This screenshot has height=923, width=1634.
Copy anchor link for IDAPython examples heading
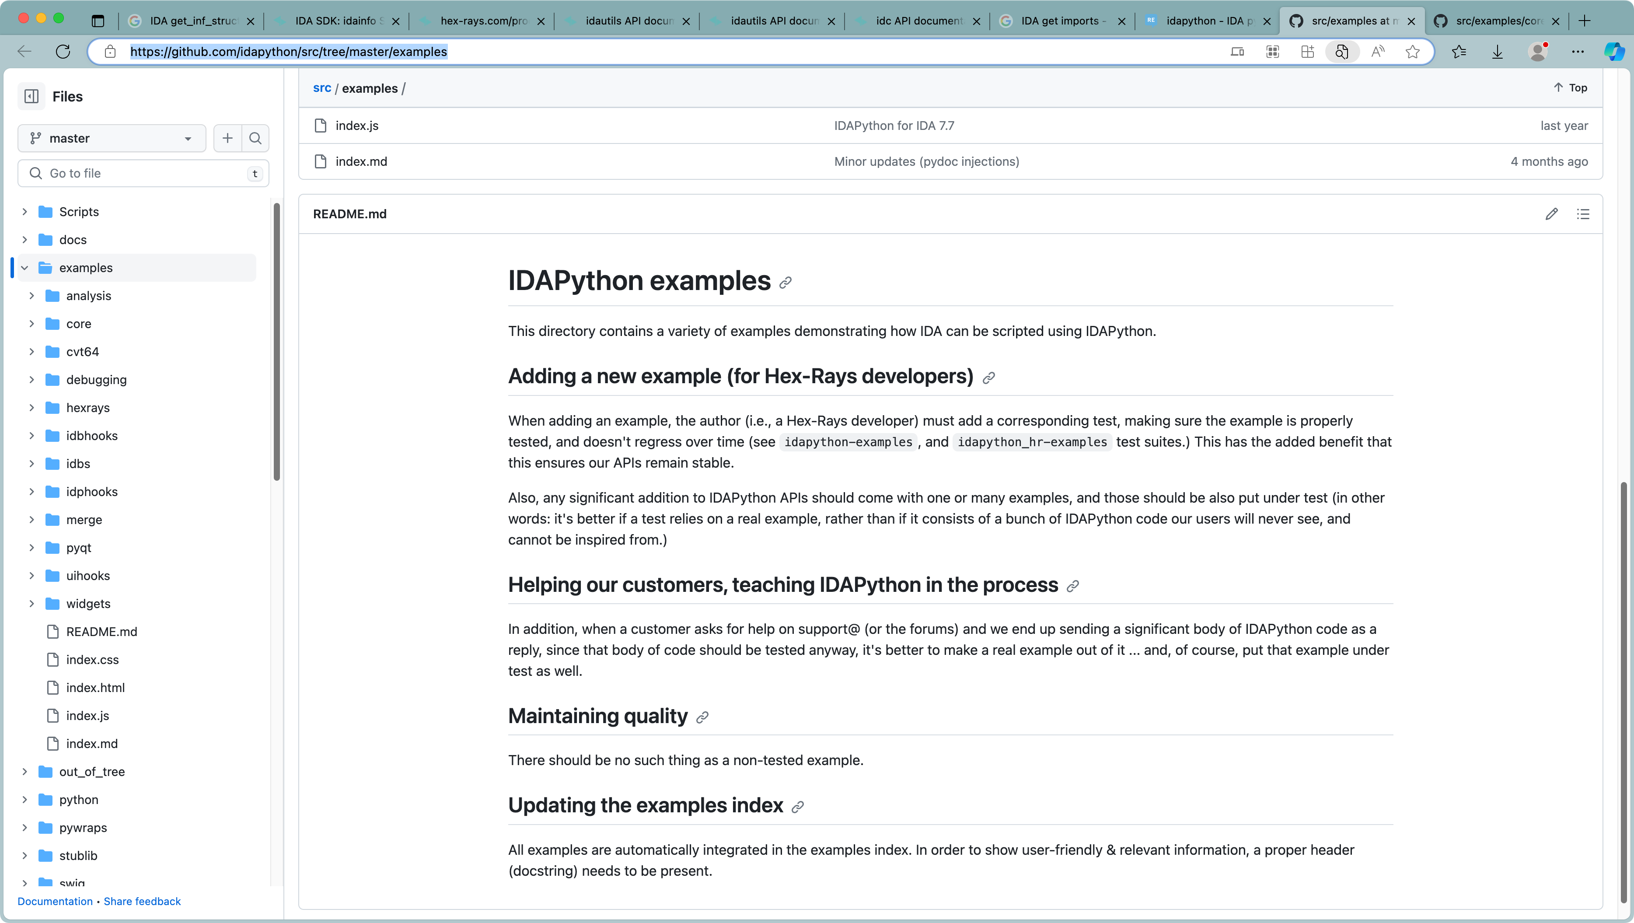click(785, 282)
